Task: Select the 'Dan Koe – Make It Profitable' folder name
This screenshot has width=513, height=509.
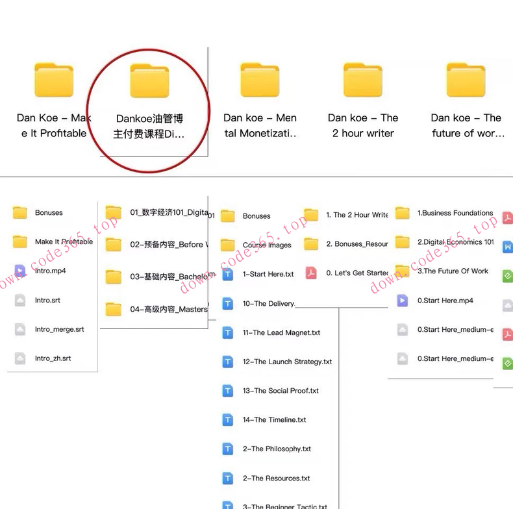Action: pyautogui.click(x=54, y=125)
